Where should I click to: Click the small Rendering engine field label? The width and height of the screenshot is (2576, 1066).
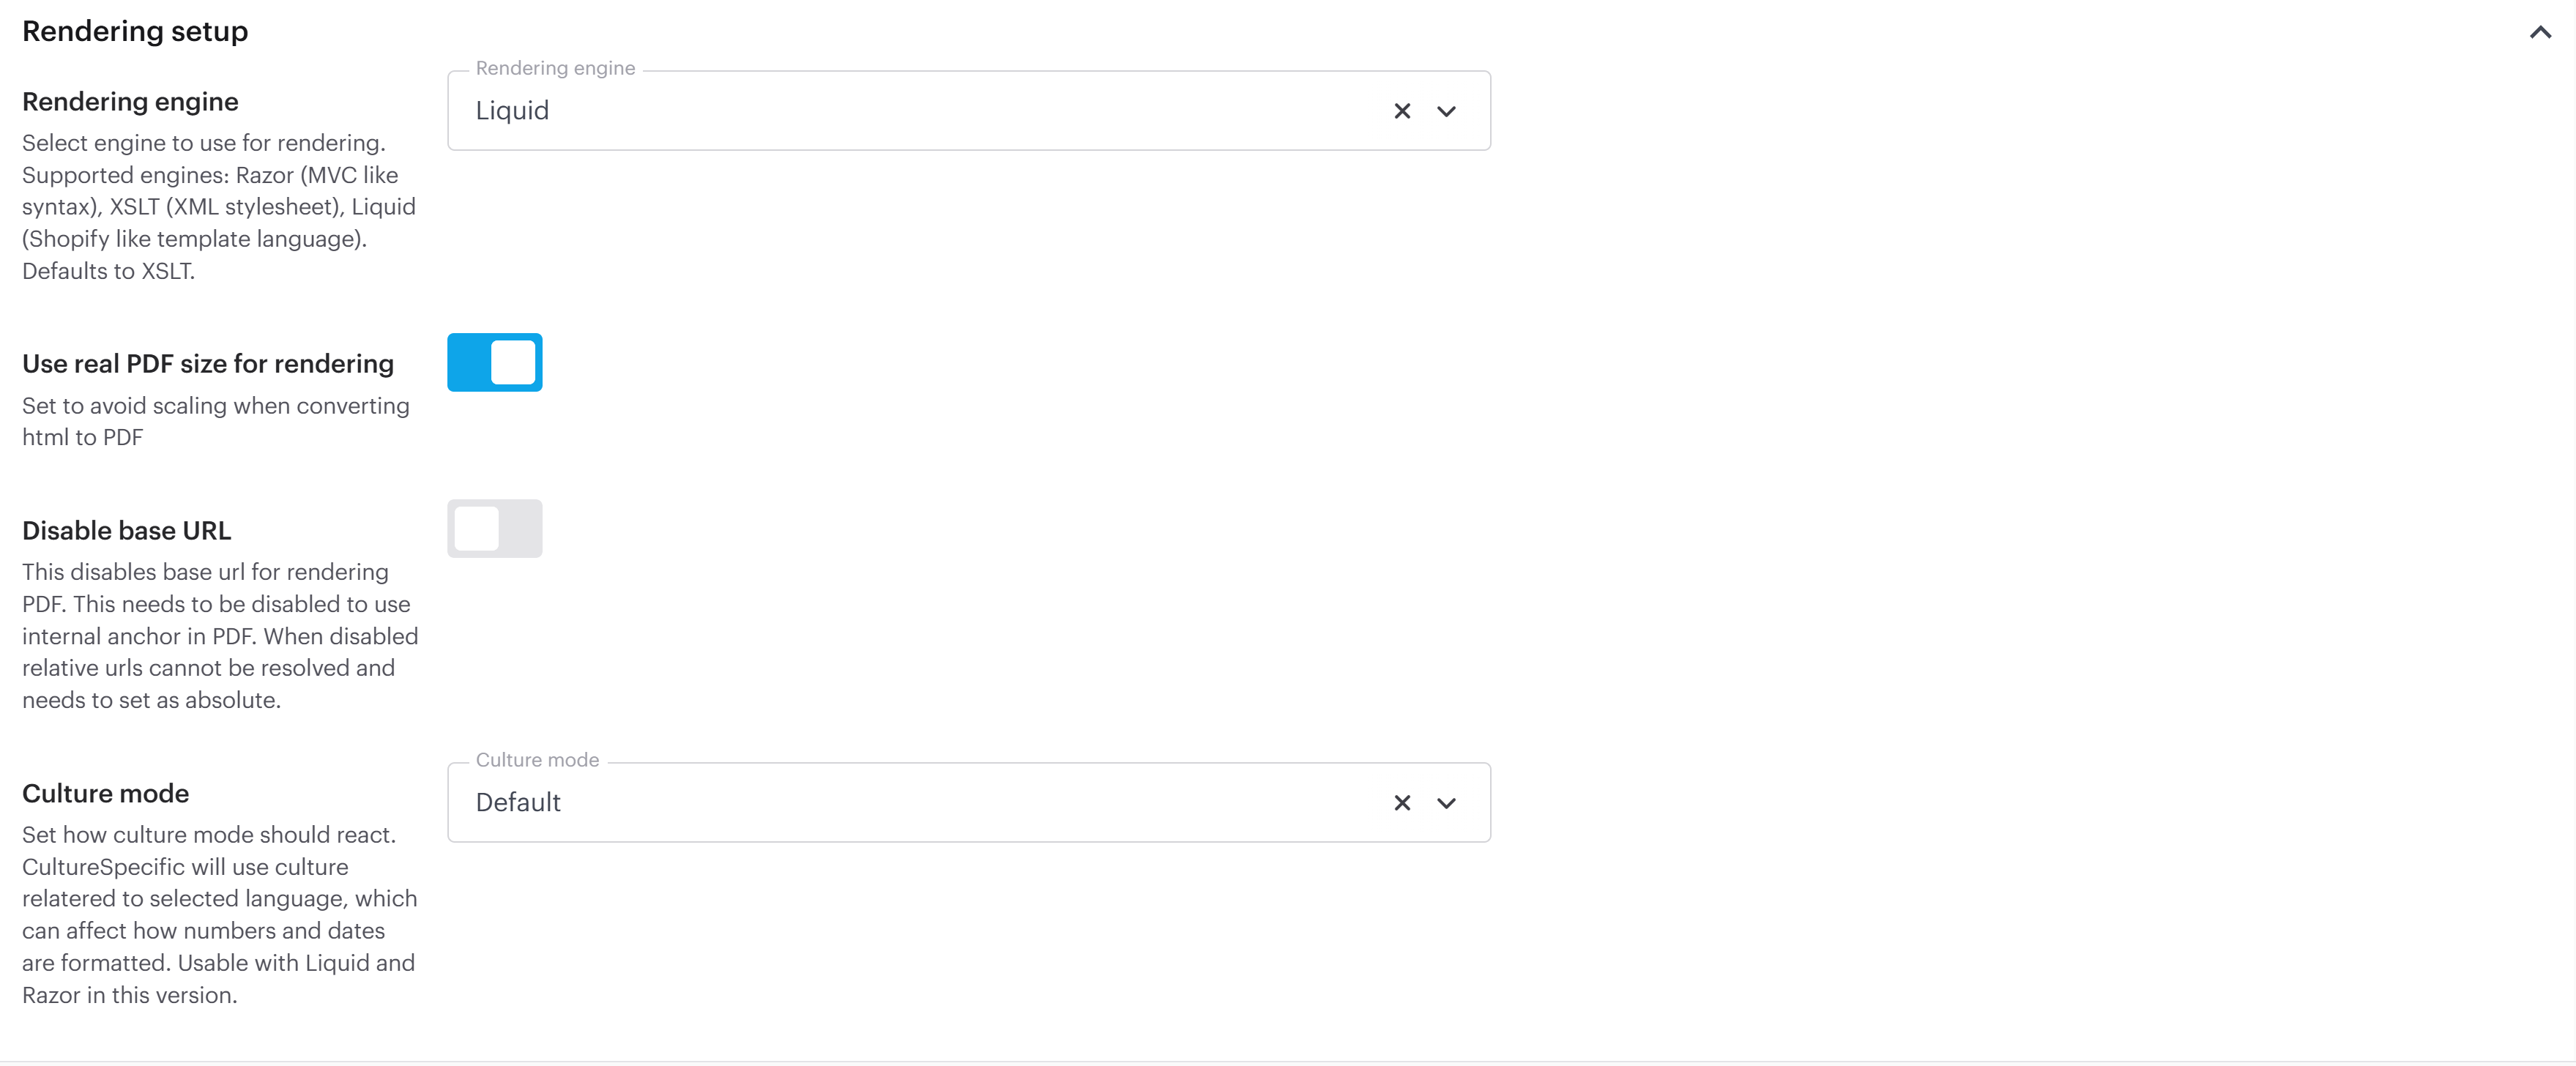pyautogui.click(x=555, y=68)
